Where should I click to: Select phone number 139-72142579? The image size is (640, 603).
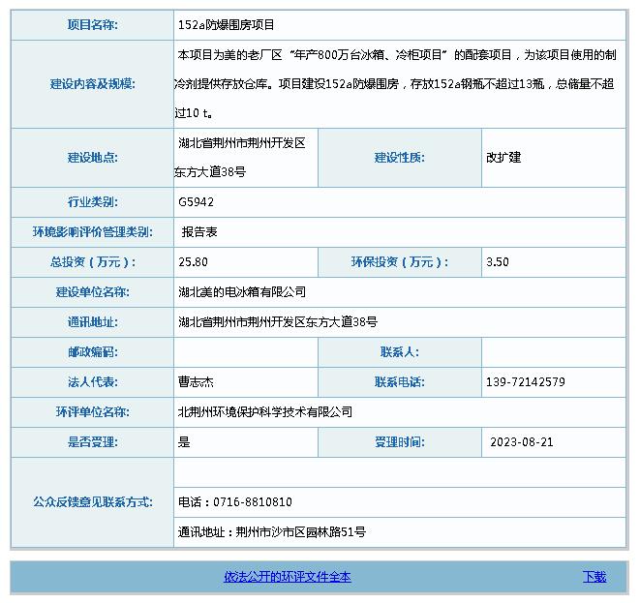point(526,382)
